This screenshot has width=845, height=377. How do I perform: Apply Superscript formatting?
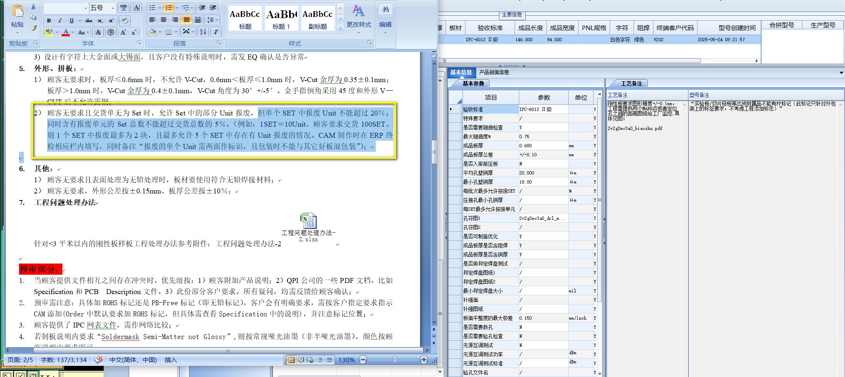(x=111, y=21)
